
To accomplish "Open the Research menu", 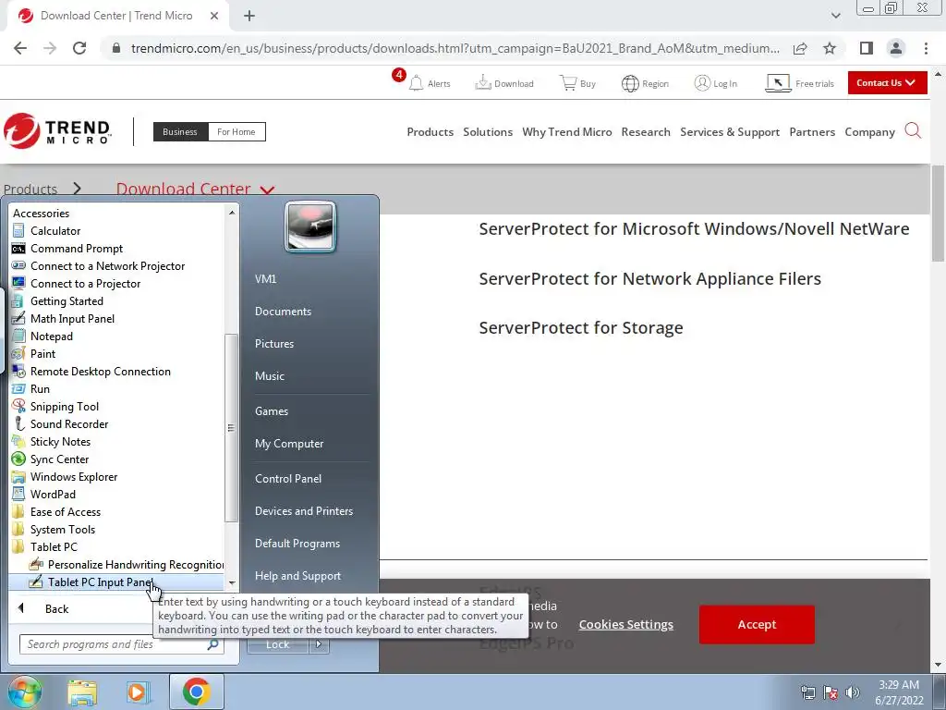I will [x=646, y=131].
